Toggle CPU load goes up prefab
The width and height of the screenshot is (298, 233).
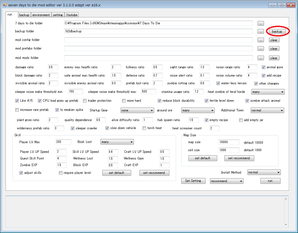pos(40,101)
